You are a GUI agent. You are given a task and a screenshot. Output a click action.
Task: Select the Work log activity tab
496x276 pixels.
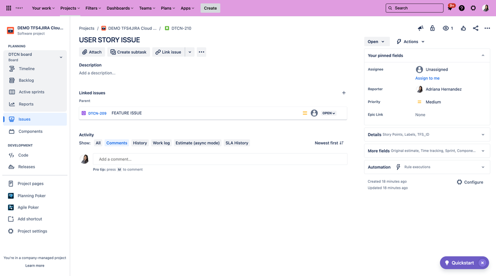[x=161, y=143]
